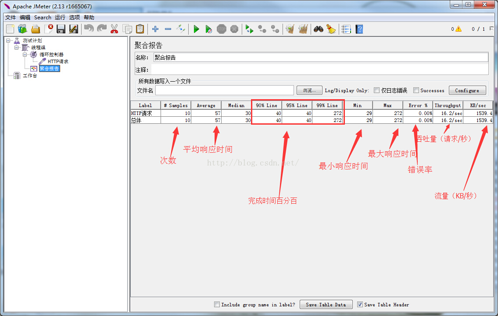Open the Templates icon
This screenshot has width=498, height=316.
pyautogui.click(x=22, y=29)
